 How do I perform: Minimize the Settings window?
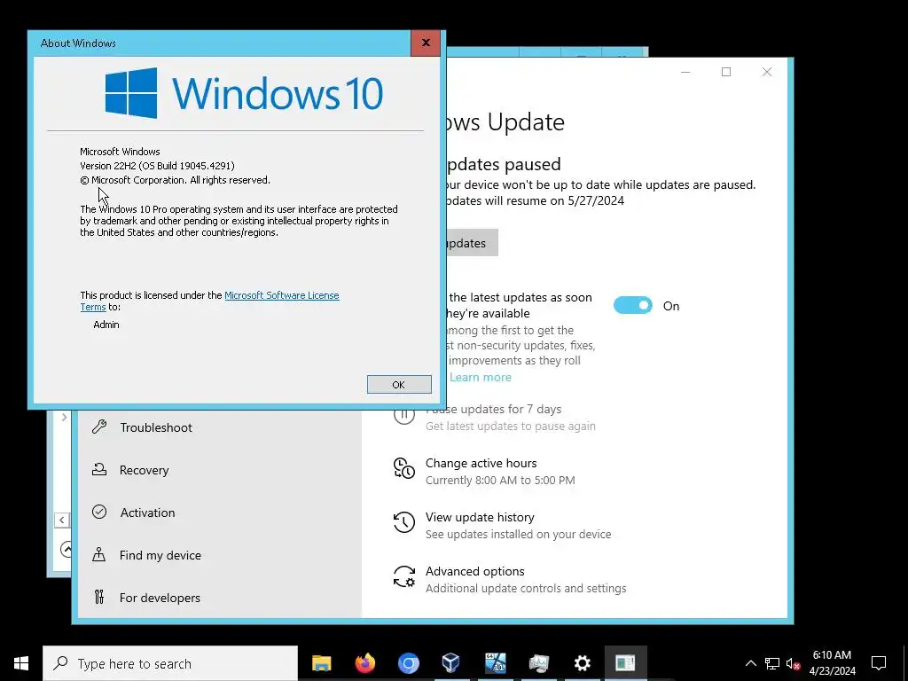685,72
